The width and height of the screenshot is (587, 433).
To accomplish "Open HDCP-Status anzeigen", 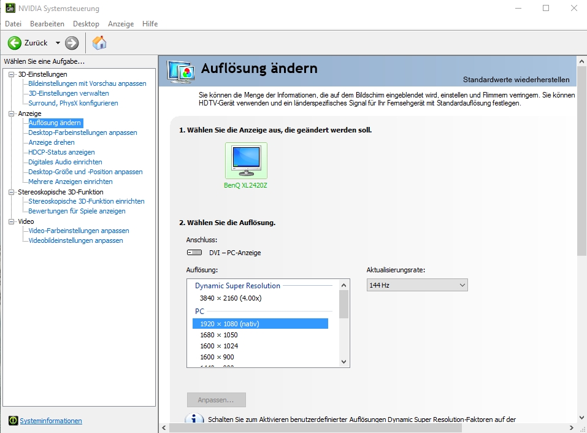I will click(62, 152).
